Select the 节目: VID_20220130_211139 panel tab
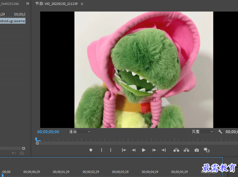The height and width of the screenshot is (177, 238). point(56,4)
